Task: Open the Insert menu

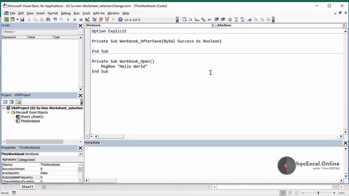Action: click(40, 13)
